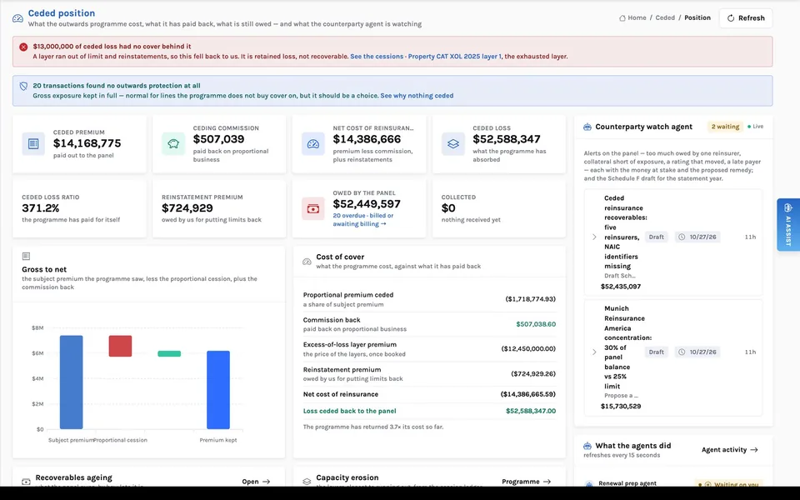Image resolution: width=800 pixels, height=500 pixels.
Task: Click the Proportional premium ceded row
Action: [430, 299]
